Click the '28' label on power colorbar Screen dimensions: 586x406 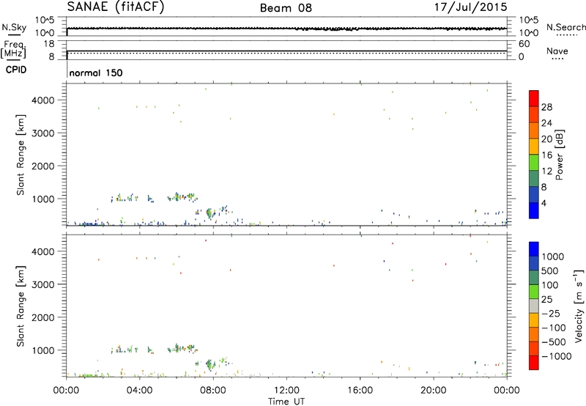coord(546,107)
